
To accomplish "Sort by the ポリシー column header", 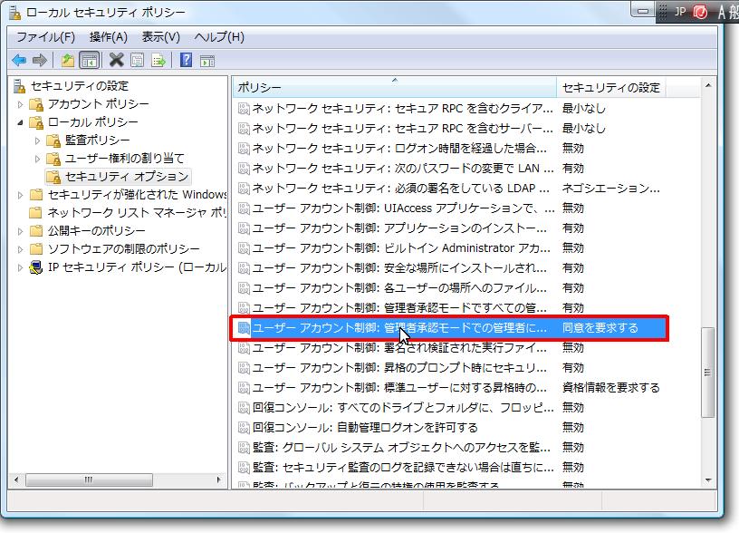I will pos(393,88).
